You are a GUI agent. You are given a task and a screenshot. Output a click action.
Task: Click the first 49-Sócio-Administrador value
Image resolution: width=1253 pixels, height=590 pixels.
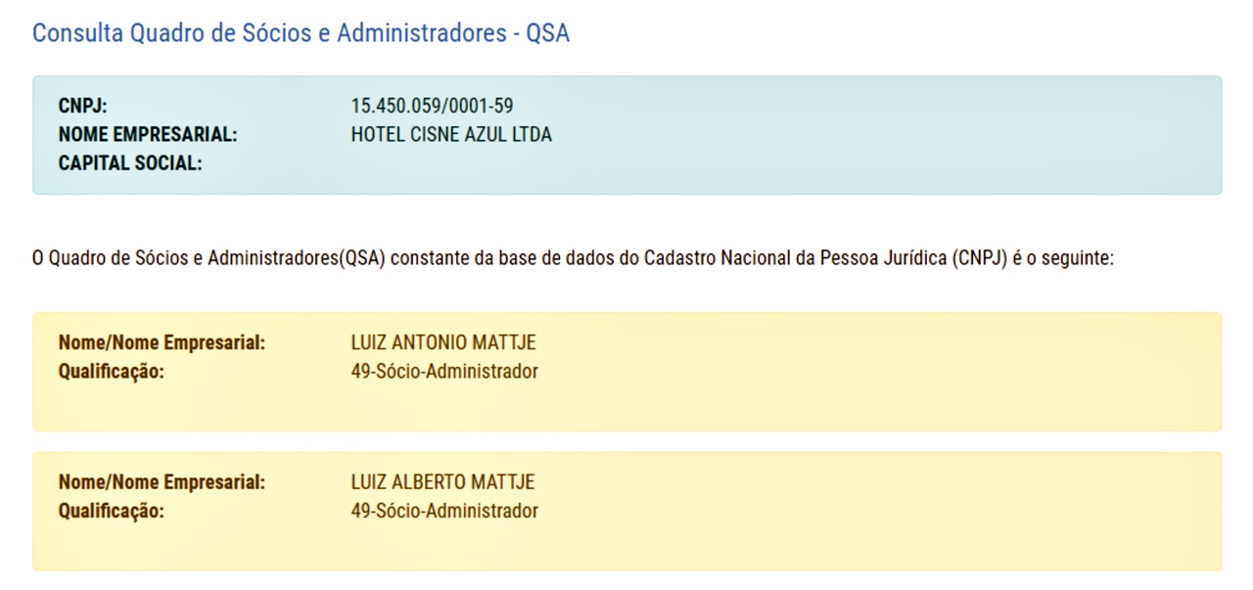point(444,372)
